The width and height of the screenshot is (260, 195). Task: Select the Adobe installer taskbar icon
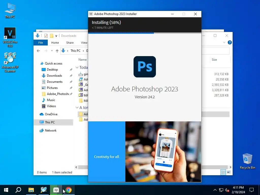(x=56, y=190)
